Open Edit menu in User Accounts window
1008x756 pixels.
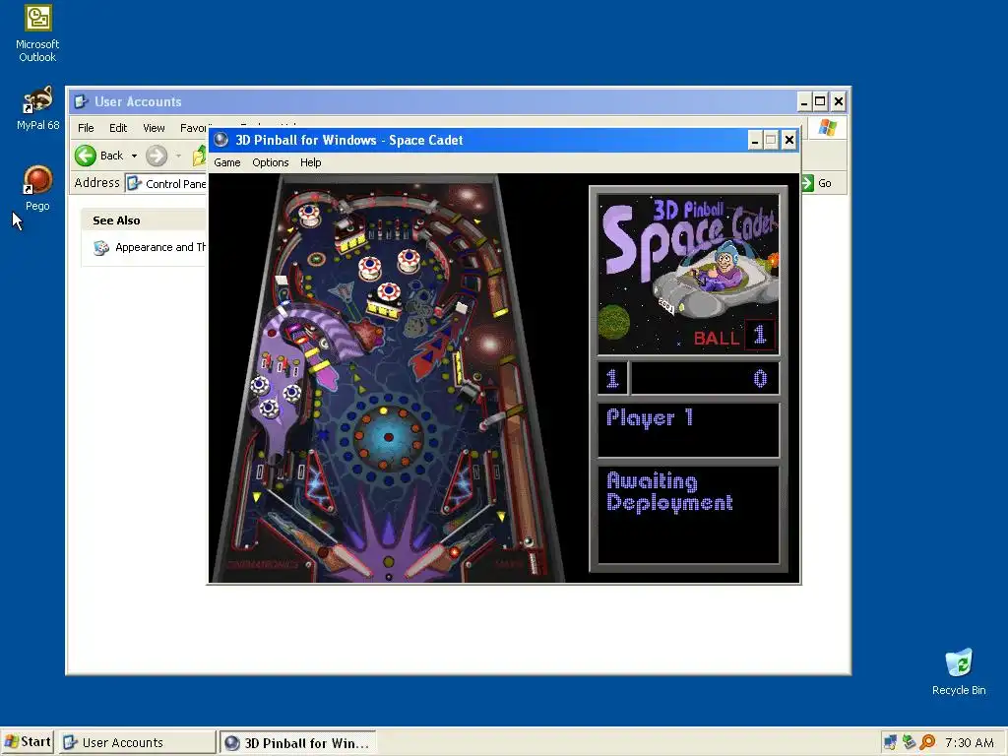(118, 128)
